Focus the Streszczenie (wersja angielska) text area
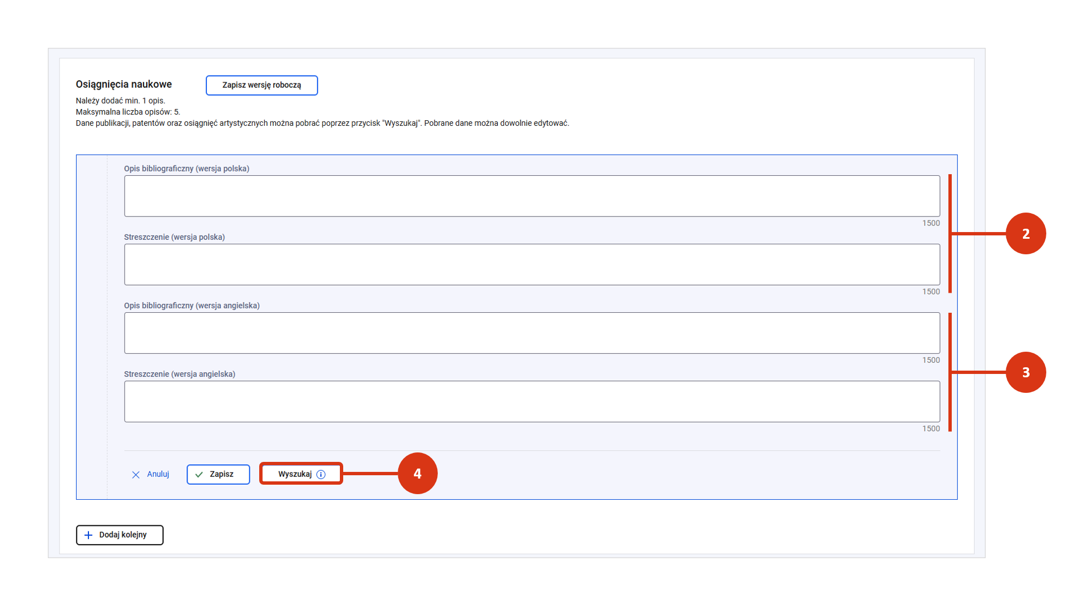Image resolution: width=1068 pixels, height=601 pixels. click(x=531, y=401)
